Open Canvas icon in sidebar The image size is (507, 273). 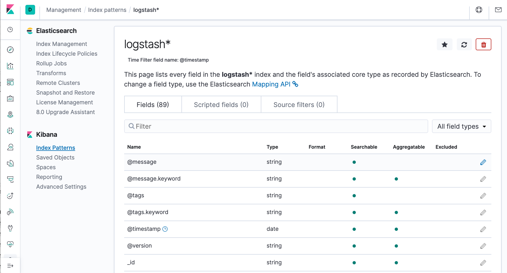10,98
